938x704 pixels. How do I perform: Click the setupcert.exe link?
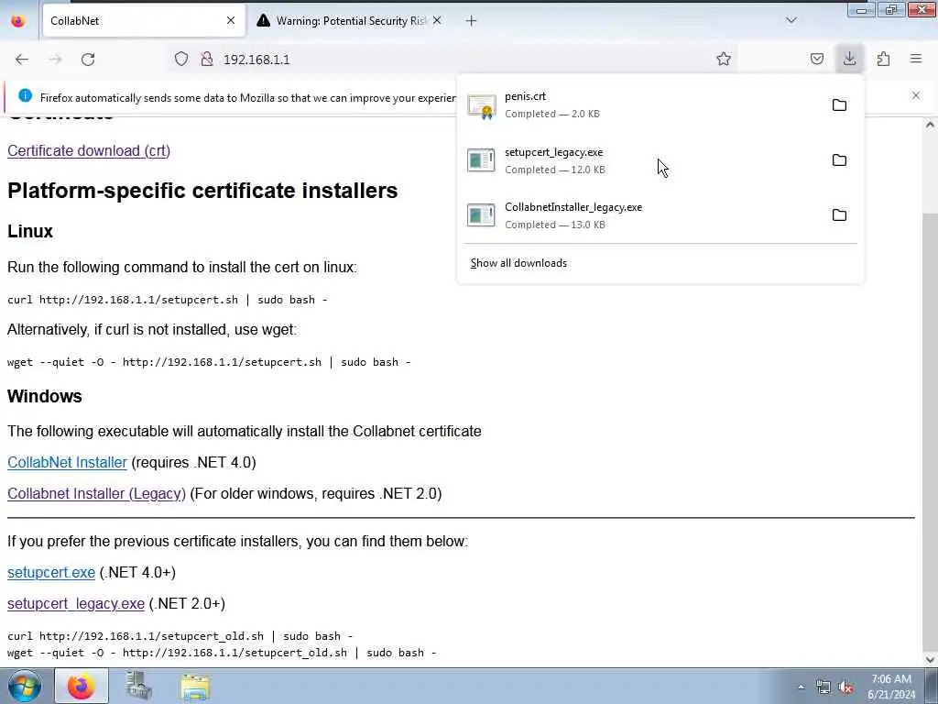(51, 572)
